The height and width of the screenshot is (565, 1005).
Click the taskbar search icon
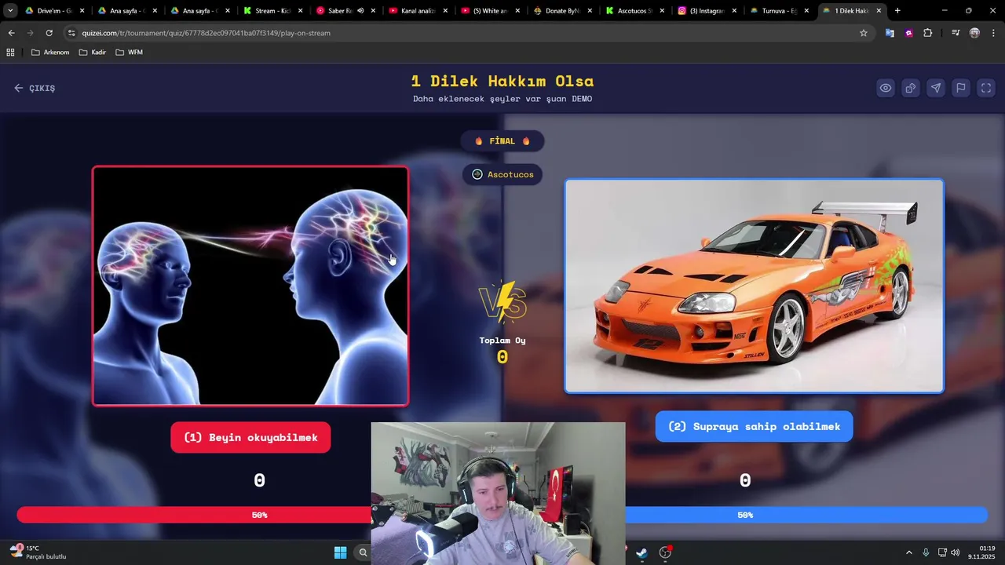[363, 552]
